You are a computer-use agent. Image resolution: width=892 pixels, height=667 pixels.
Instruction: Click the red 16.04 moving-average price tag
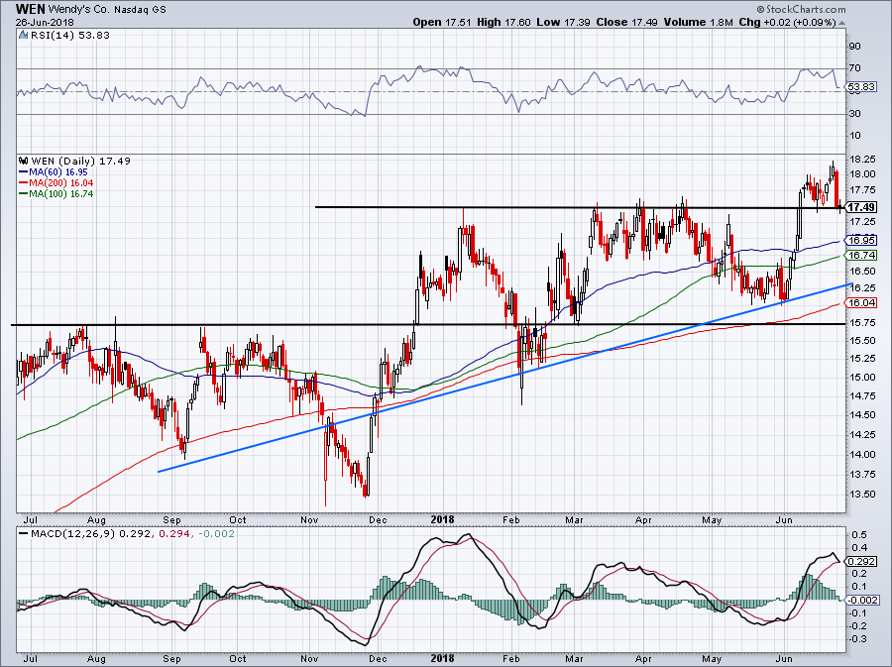click(x=861, y=303)
